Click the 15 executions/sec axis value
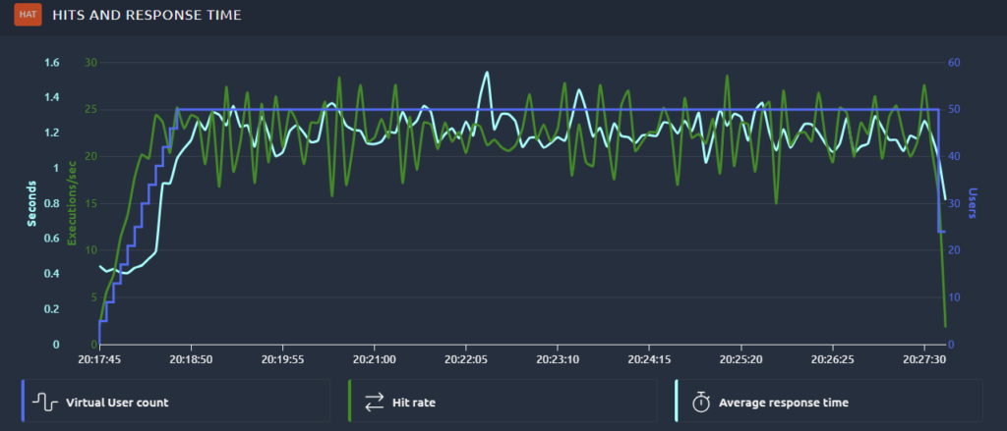 tap(89, 204)
